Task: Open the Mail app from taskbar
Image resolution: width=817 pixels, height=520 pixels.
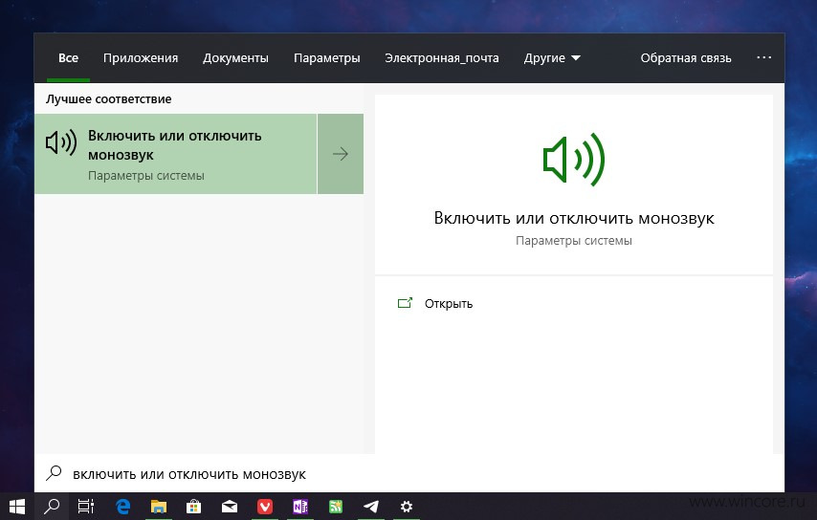Action: [230, 507]
